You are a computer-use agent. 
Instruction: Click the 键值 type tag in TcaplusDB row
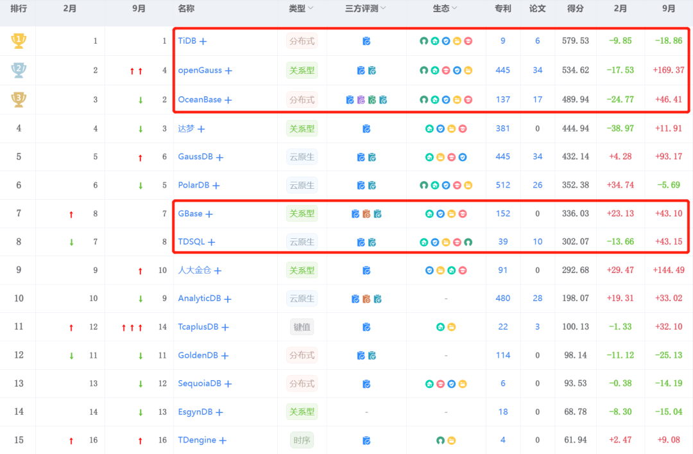click(302, 327)
